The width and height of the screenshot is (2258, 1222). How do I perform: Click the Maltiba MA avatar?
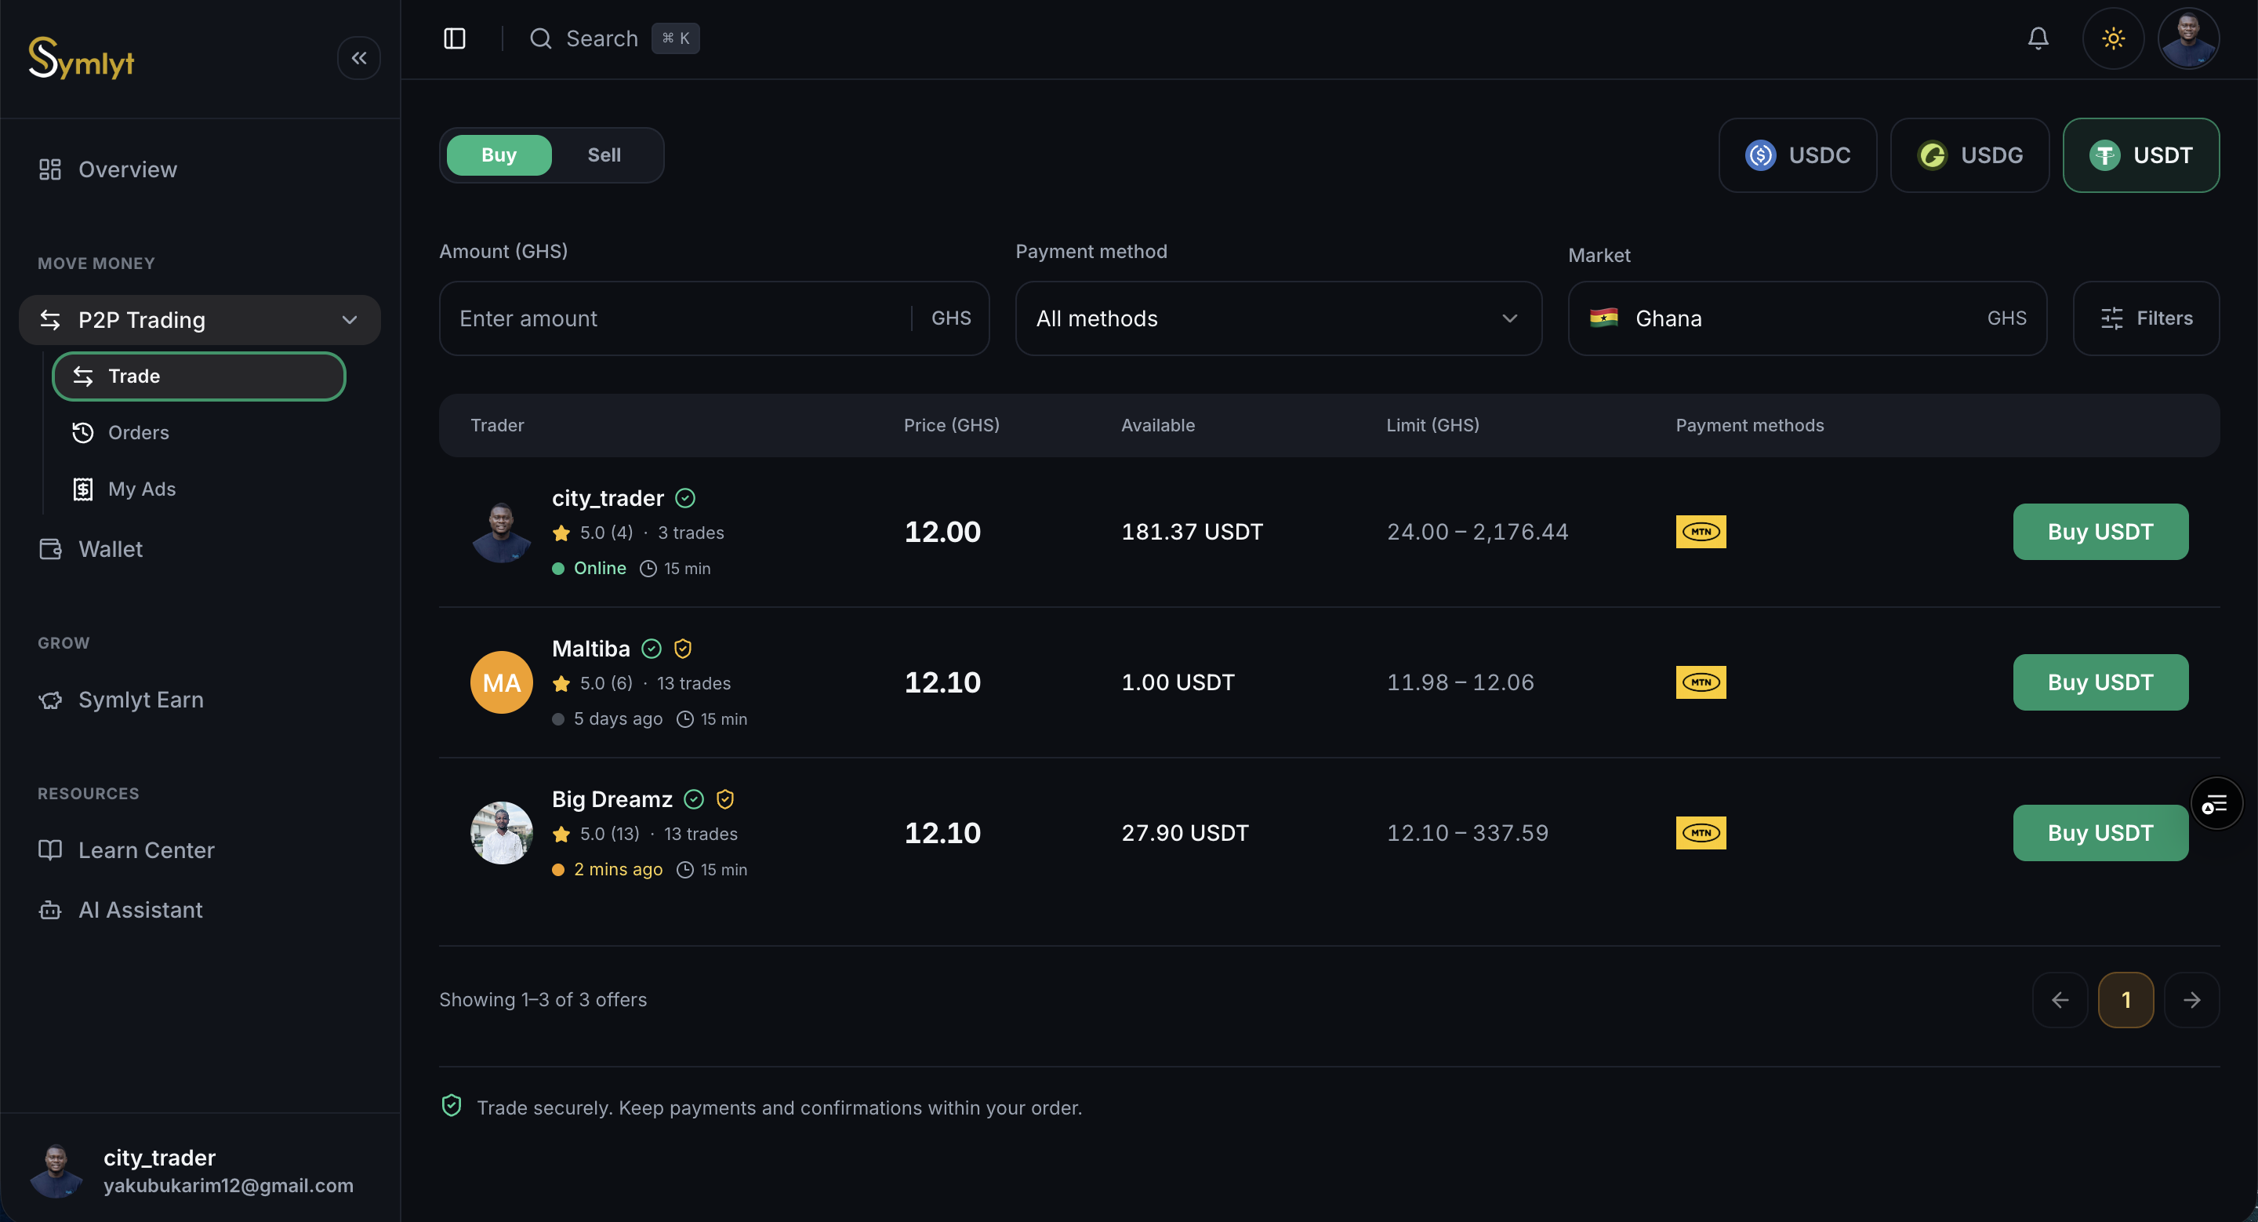pos(502,683)
